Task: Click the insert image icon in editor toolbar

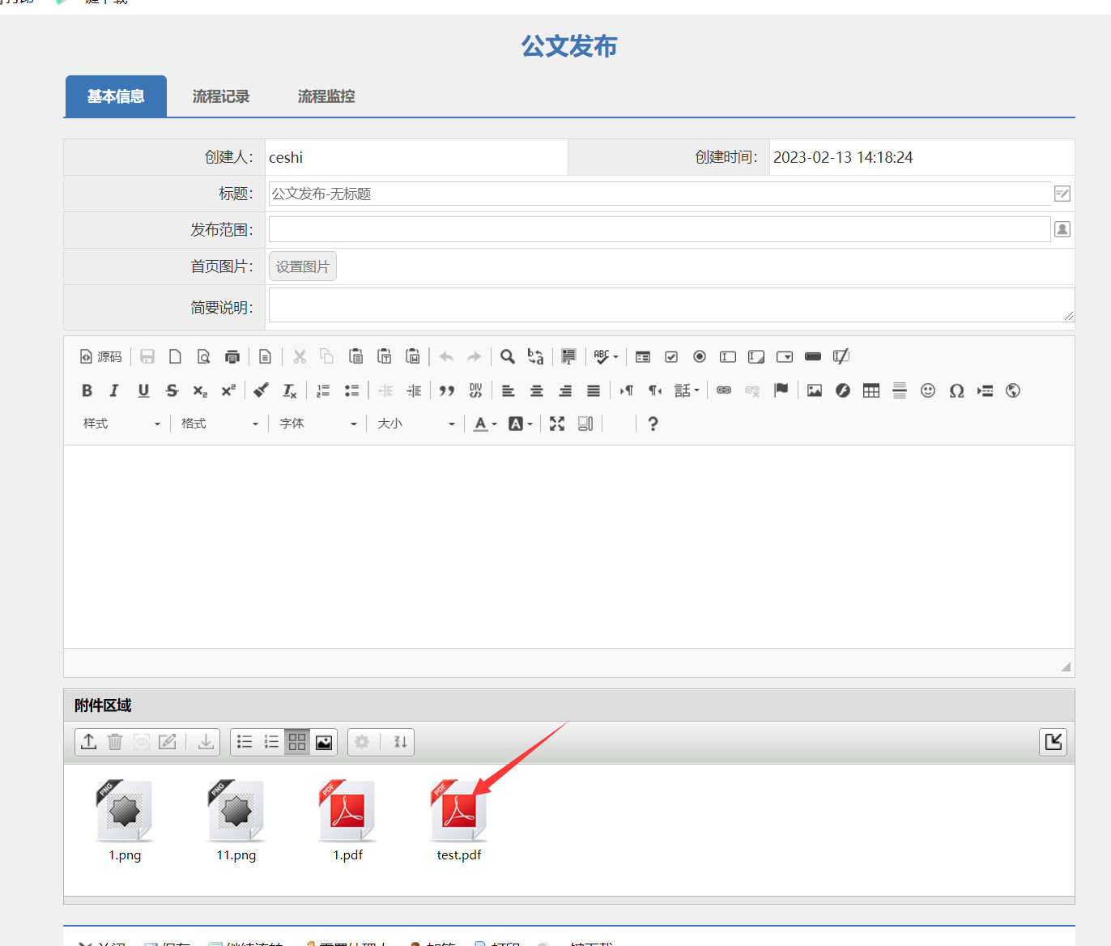Action: (x=815, y=390)
